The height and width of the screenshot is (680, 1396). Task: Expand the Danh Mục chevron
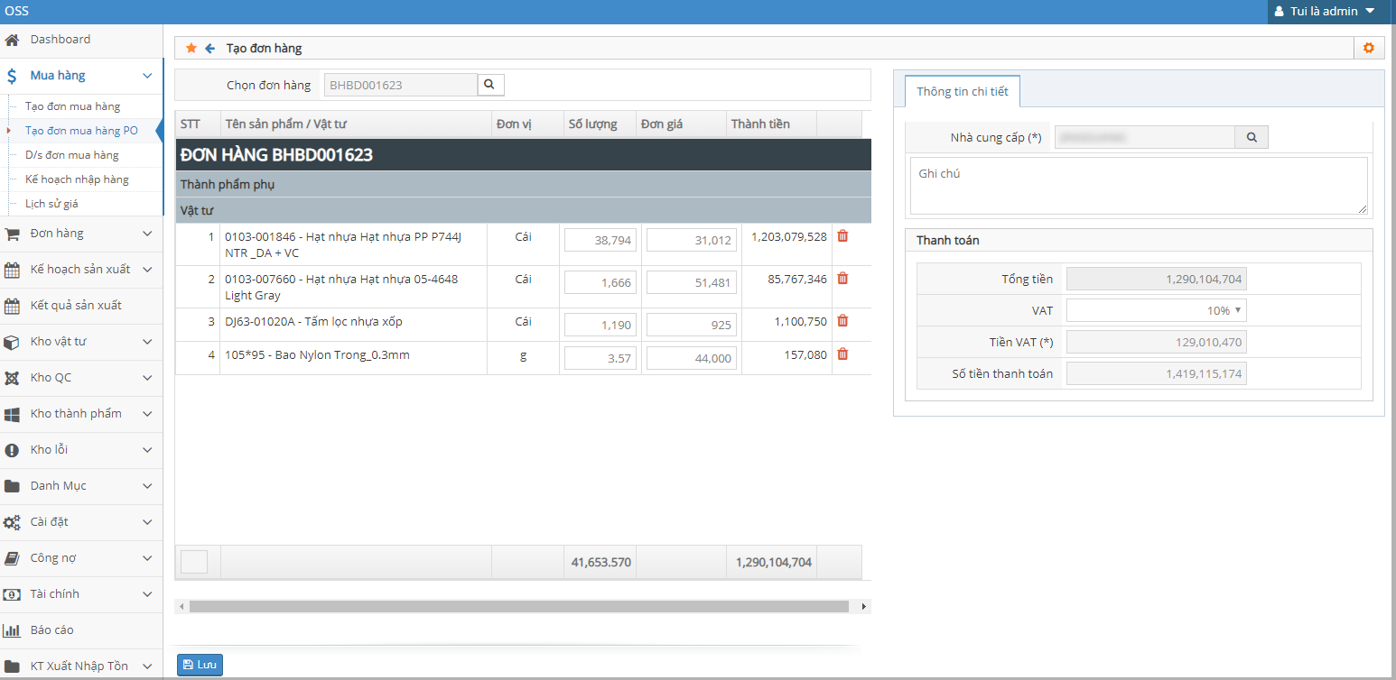click(147, 487)
